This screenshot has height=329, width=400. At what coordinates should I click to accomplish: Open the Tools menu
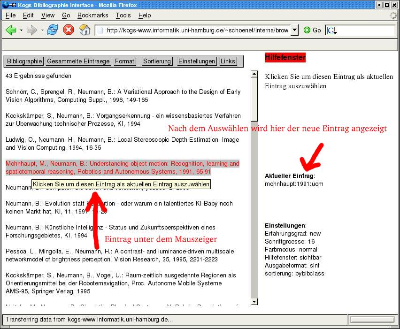pyautogui.click(x=123, y=15)
